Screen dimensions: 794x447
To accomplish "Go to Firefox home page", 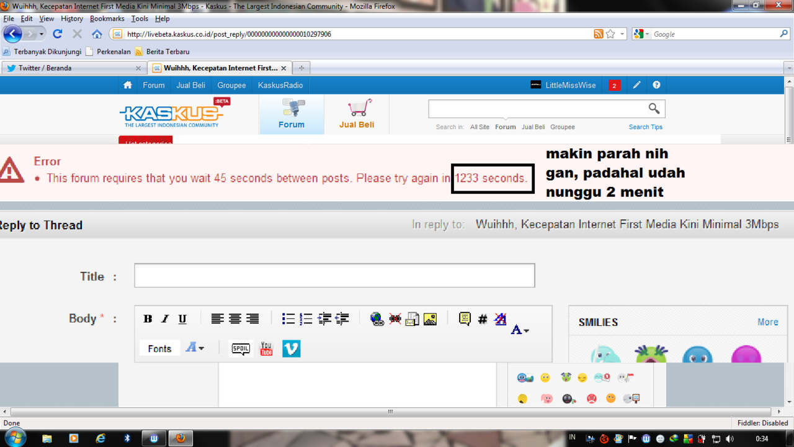I will click(97, 34).
